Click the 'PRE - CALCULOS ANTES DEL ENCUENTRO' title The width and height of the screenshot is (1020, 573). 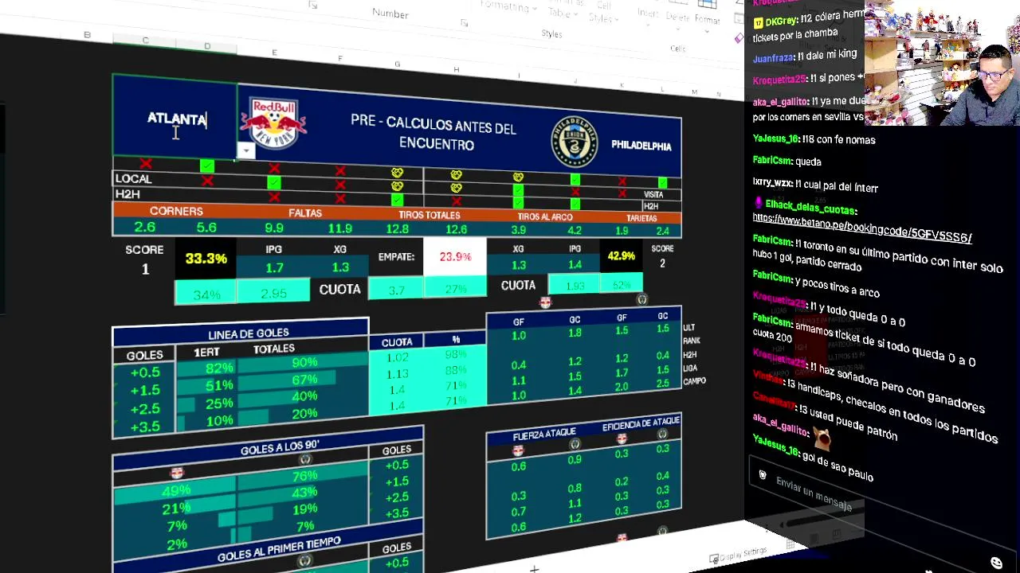[x=433, y=133]
